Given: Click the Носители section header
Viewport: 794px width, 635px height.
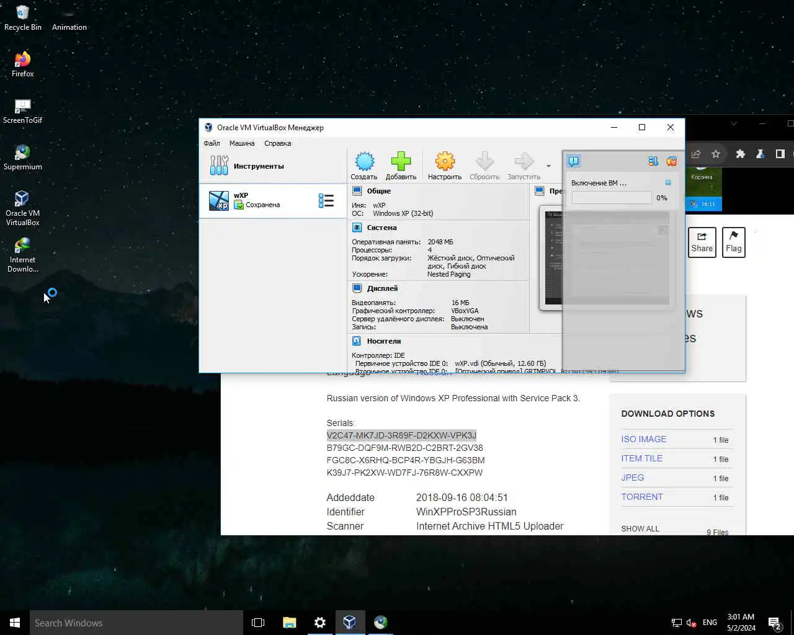Looking at the screenshot, I should click(x=383, y=341).
